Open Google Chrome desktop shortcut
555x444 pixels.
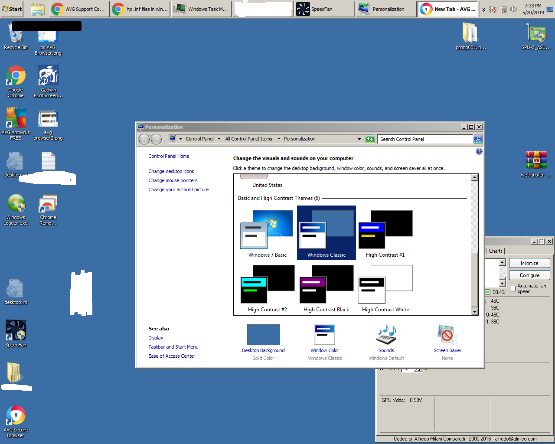16,82
